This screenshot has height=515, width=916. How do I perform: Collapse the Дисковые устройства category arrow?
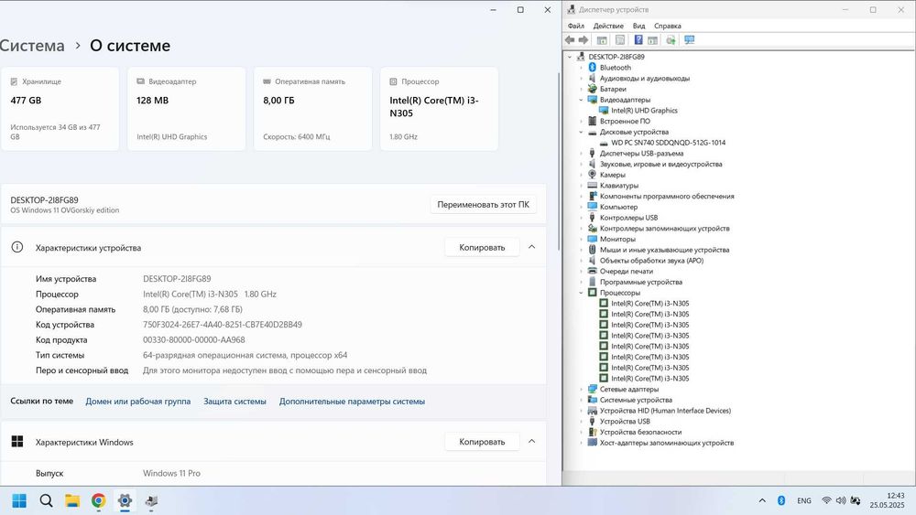pyautogui.click(x=582, y=133)
